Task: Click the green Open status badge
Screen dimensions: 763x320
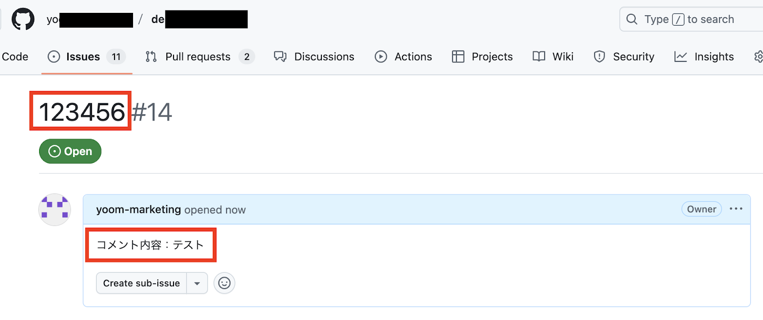Action: 70,151
